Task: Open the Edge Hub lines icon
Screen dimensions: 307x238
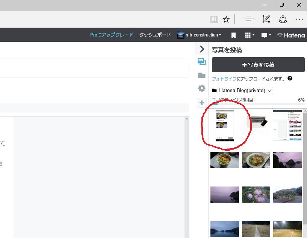Action: 250,19
